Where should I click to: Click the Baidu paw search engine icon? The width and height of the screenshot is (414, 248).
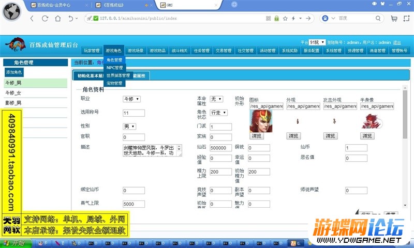click(x=326, y=18)
